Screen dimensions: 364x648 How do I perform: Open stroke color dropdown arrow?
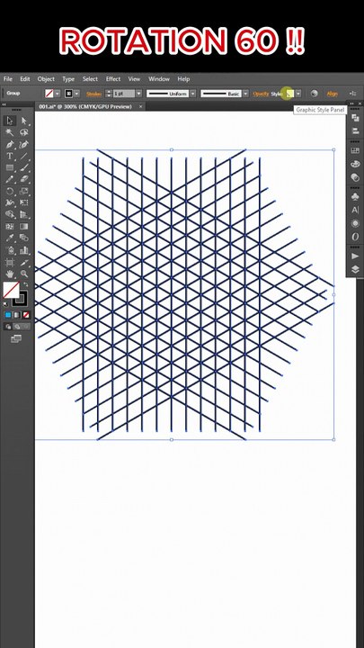(76, 94)
